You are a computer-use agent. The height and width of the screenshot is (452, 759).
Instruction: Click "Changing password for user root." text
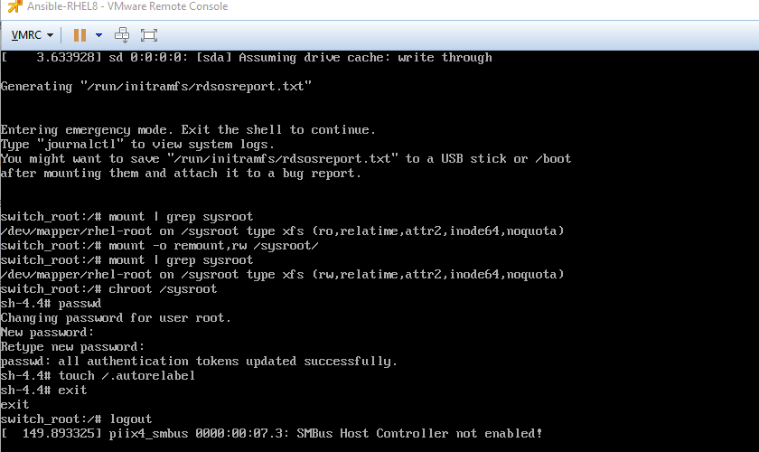tap(116, 317)
